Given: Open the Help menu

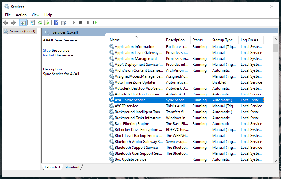Looking at the screenshot, I should [x=48, y=15].
